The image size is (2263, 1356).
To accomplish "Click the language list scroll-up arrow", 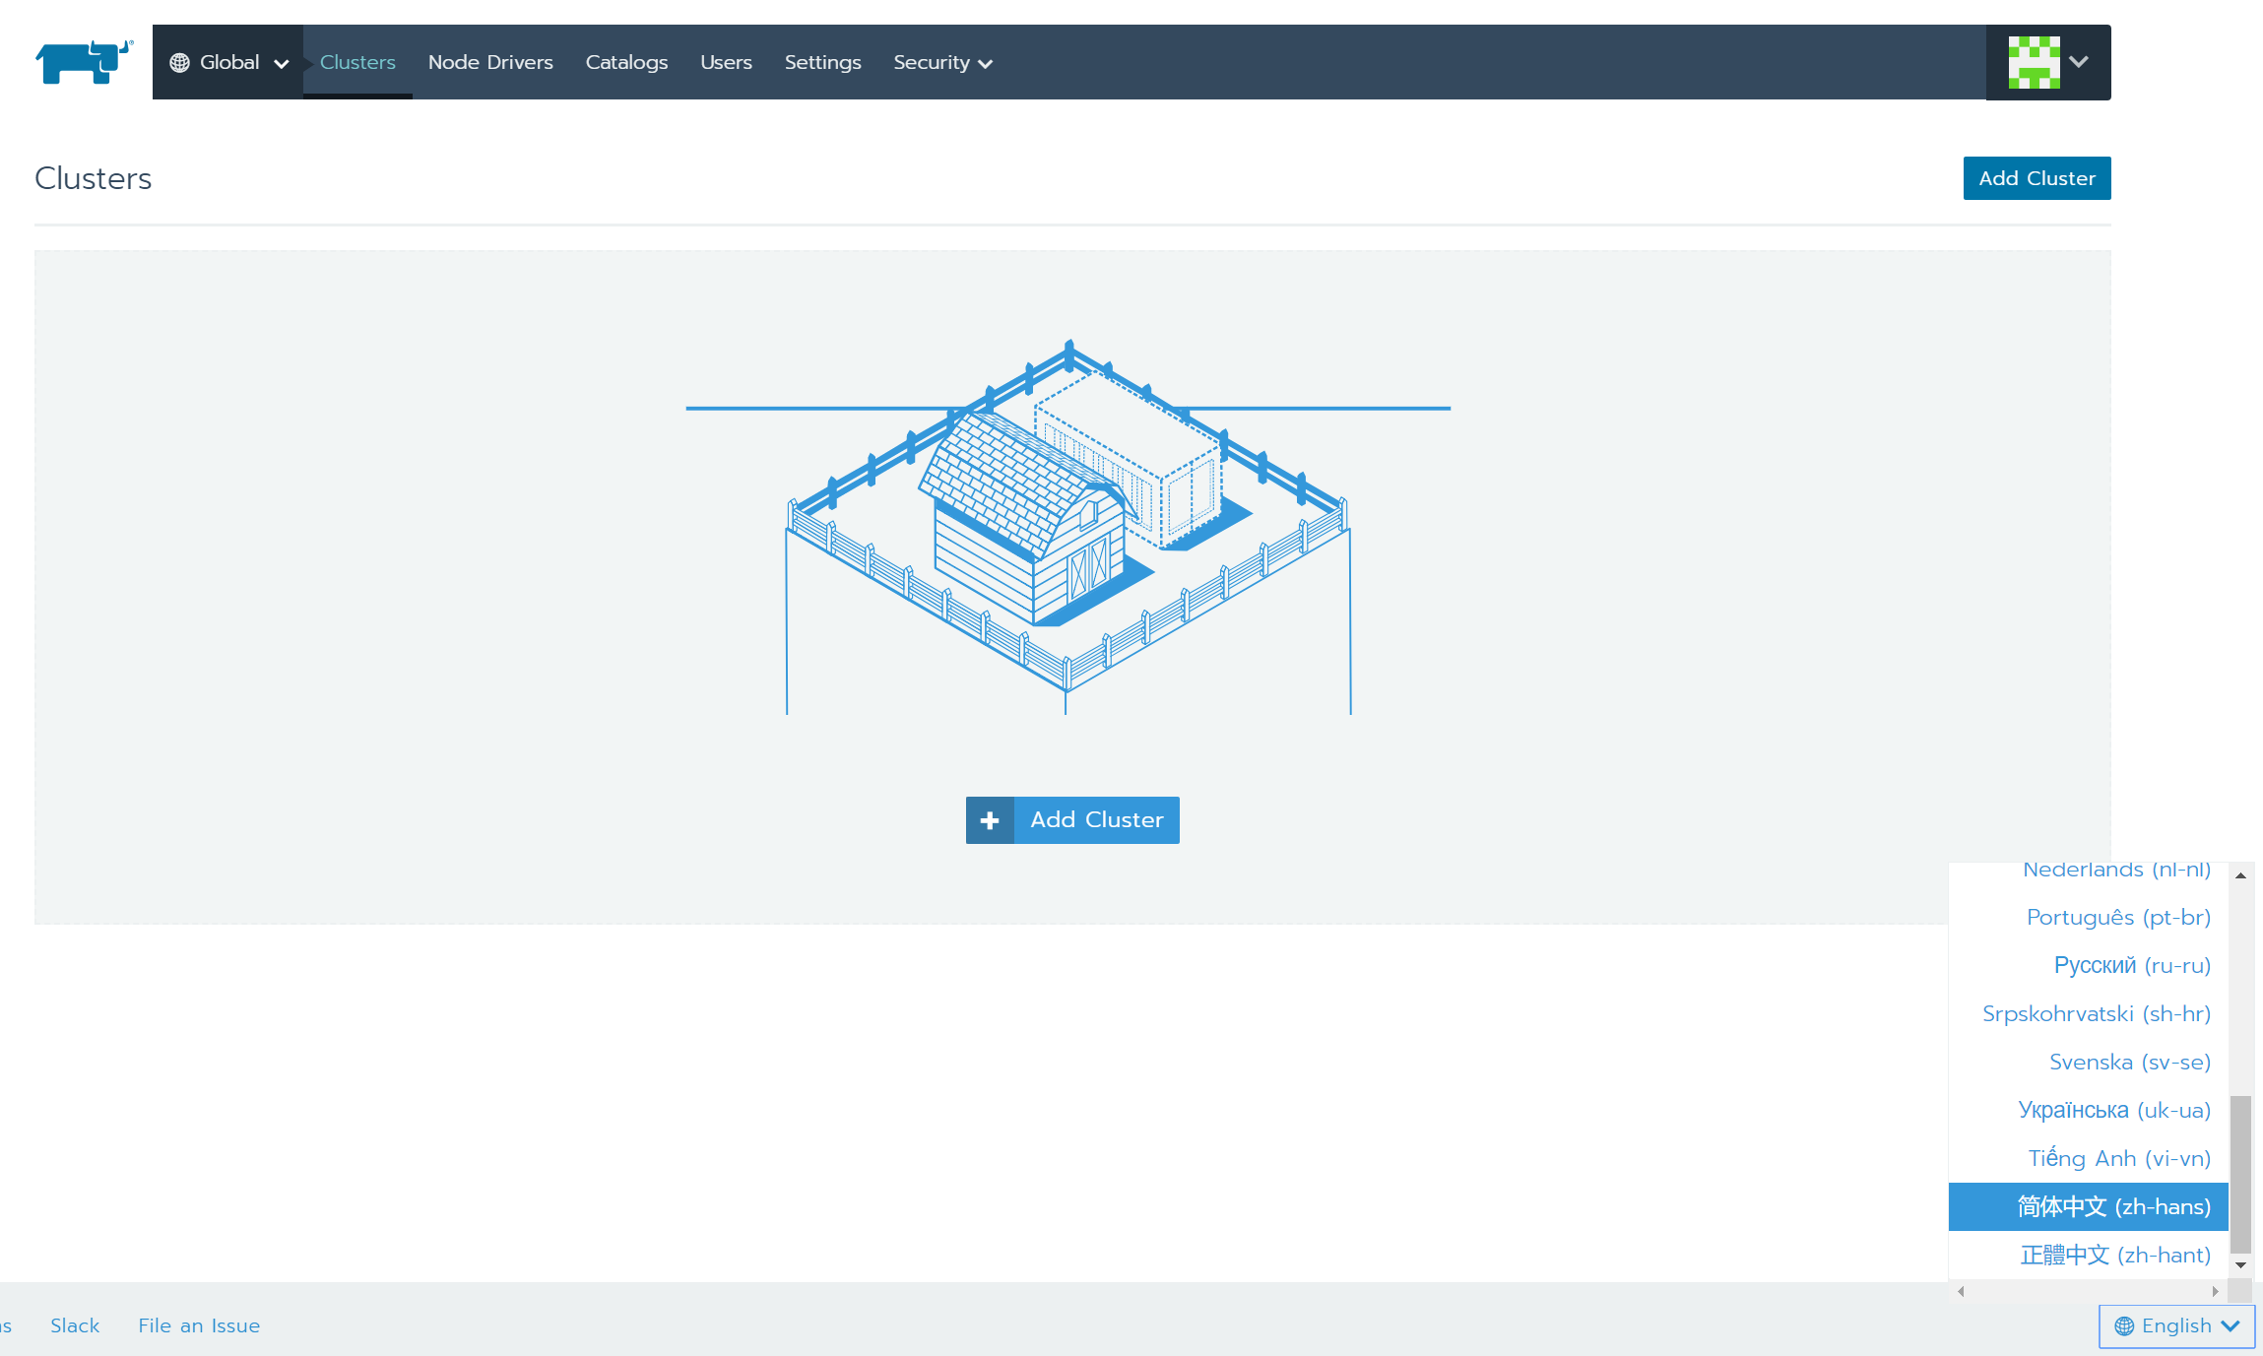I will [2240, 875].
